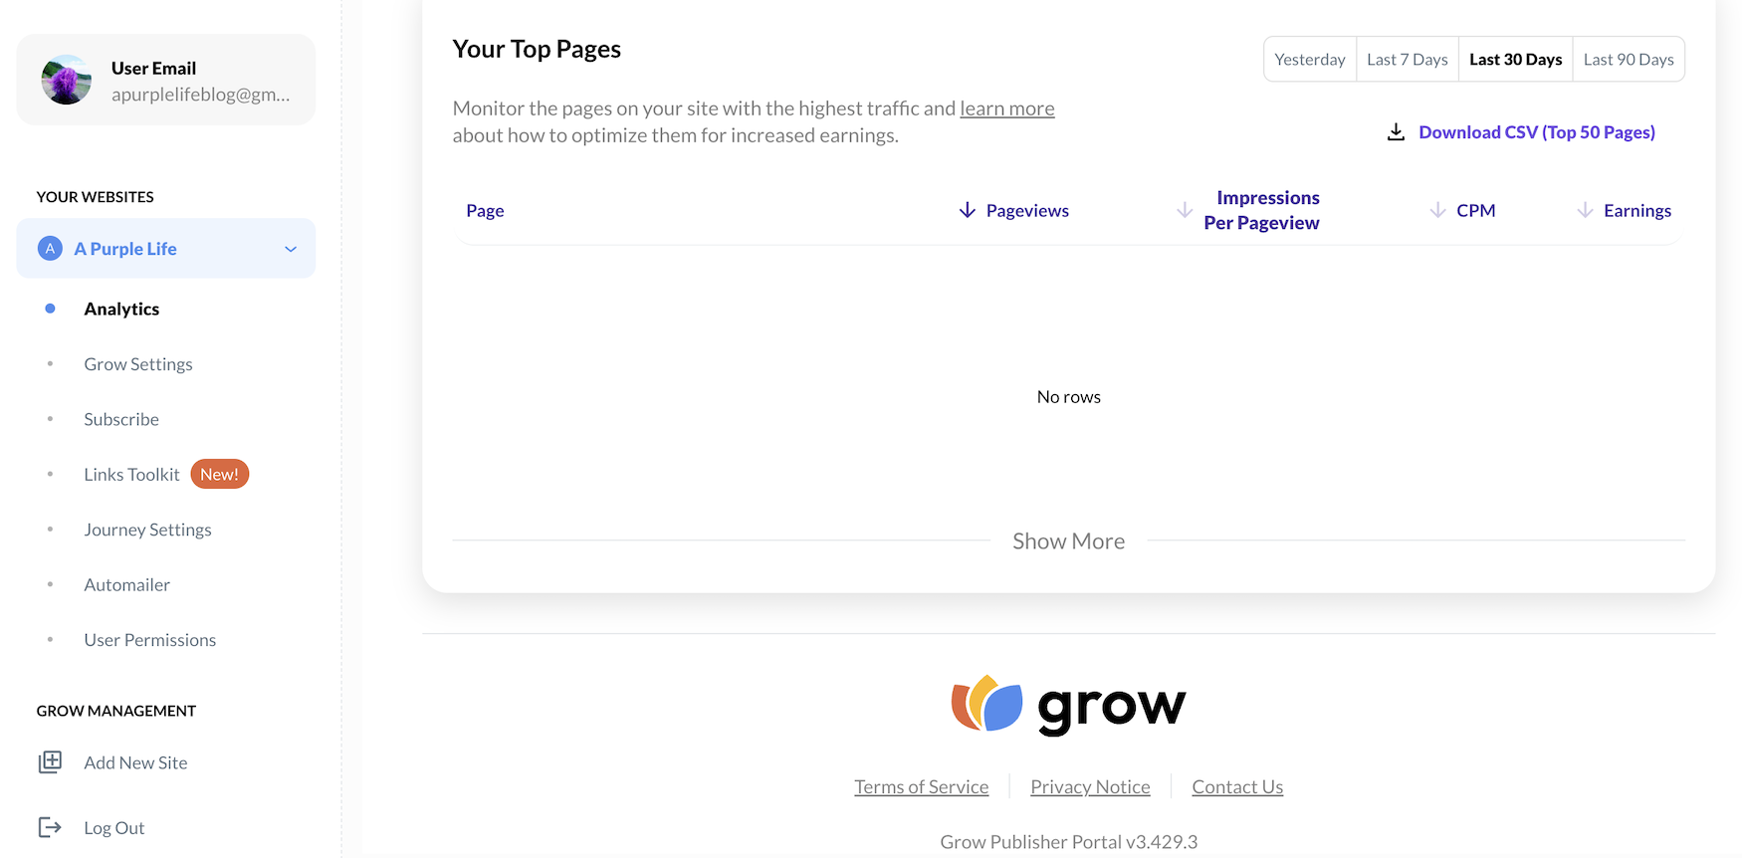Switch to Last 7 Days range
Image resolution: width=1742 pixels, height=858 pixels.
1407,60
